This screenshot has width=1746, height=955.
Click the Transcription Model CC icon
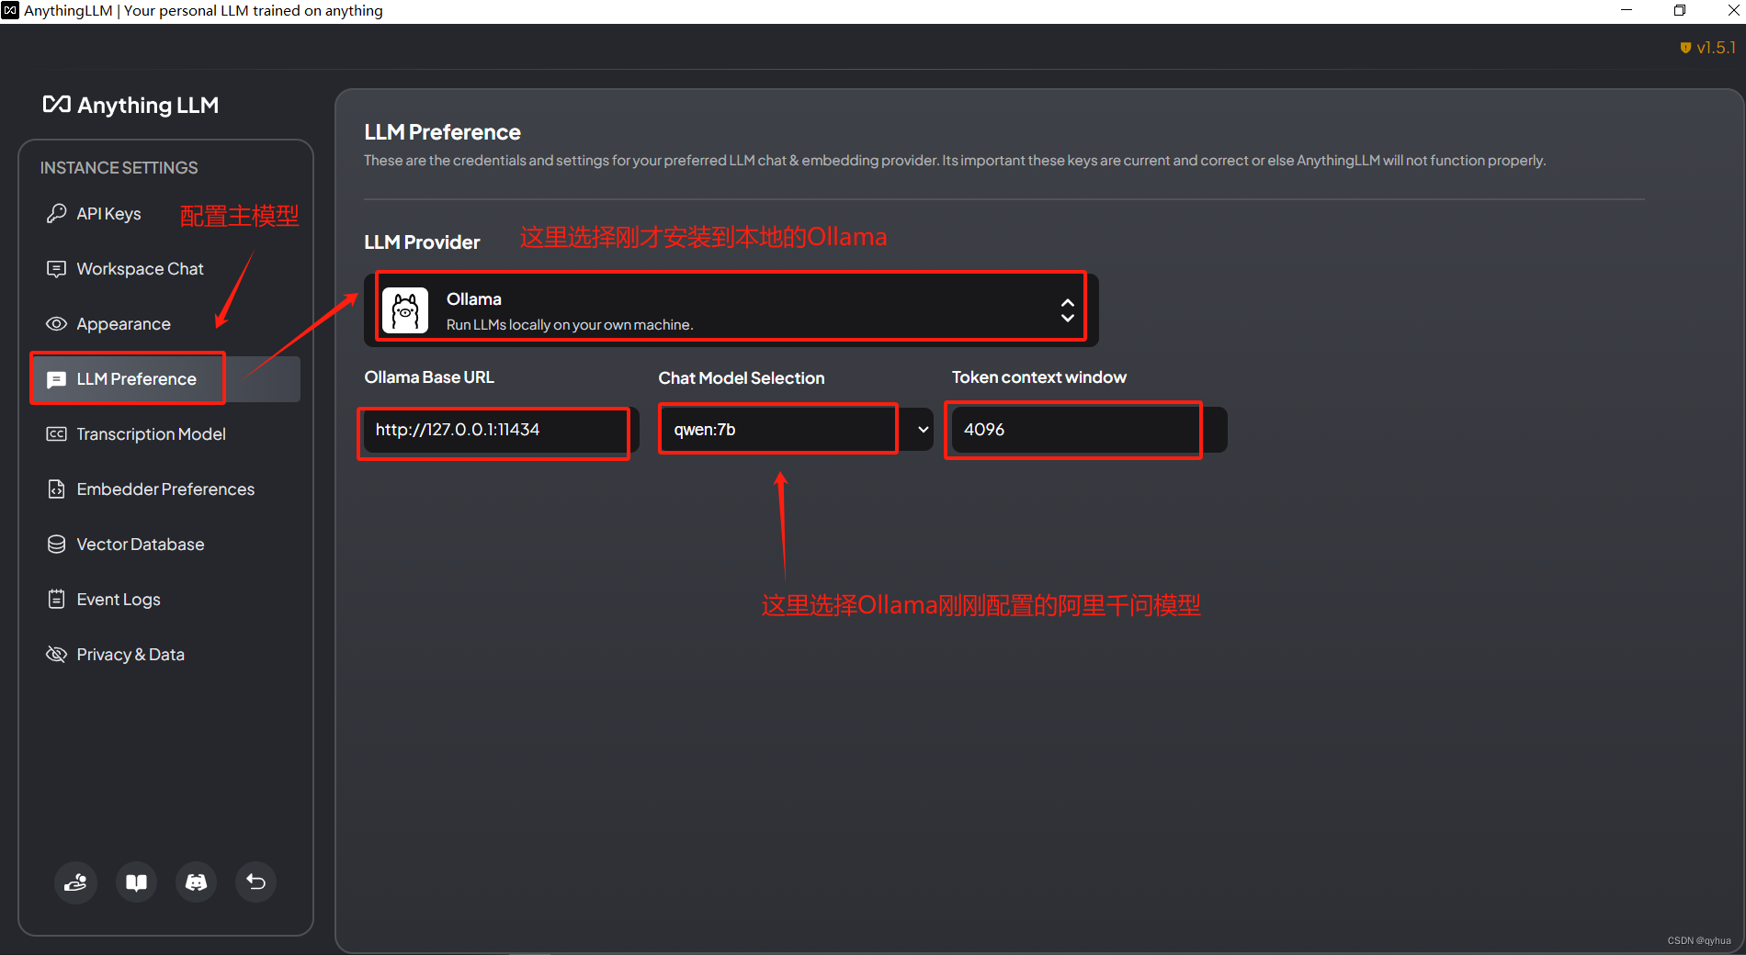pyautogui.click(x=56, y=433)
